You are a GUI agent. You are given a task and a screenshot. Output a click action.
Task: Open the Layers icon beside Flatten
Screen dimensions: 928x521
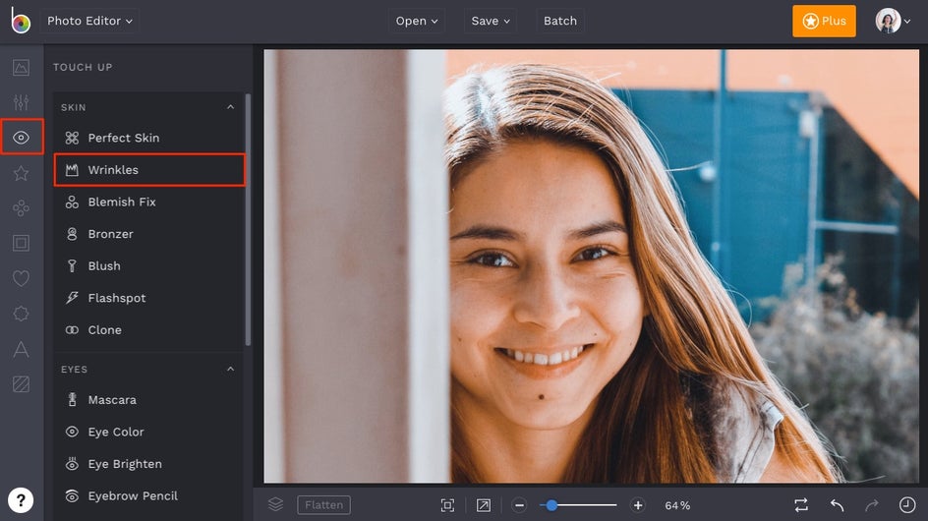click(275, 504)
